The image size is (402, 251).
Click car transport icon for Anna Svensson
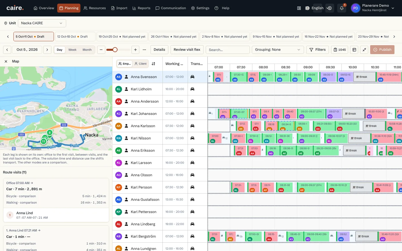tap(192, 77)
